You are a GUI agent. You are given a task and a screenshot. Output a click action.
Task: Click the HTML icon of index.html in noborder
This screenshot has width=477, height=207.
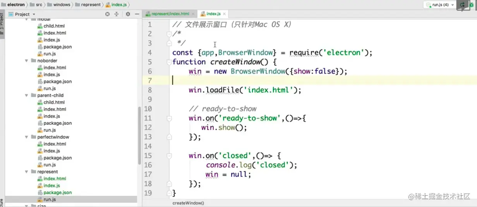pos(40,68)
